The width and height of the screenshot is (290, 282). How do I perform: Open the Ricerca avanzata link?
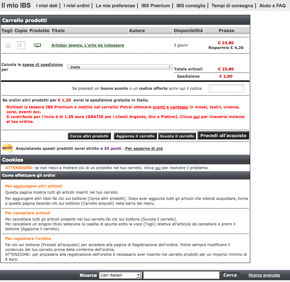click(264, 275)
